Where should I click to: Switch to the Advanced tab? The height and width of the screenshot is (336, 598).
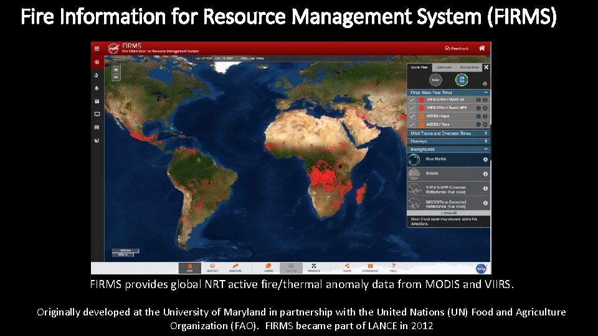[x=444, y=67]
